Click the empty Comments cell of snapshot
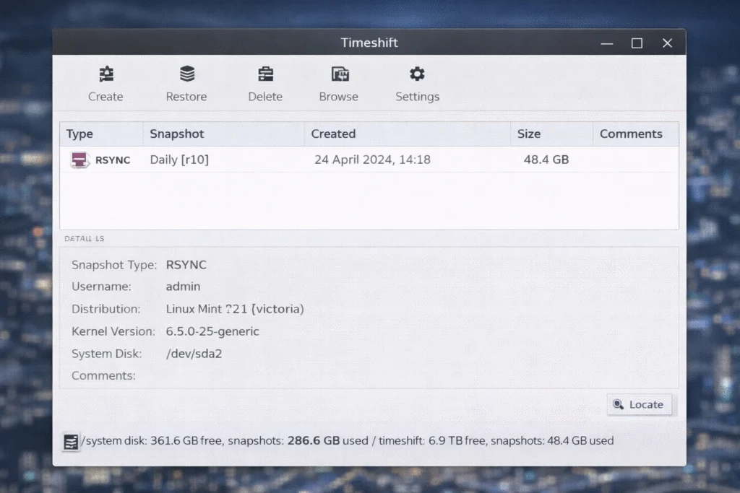740x493 pixels. point(635,160)
